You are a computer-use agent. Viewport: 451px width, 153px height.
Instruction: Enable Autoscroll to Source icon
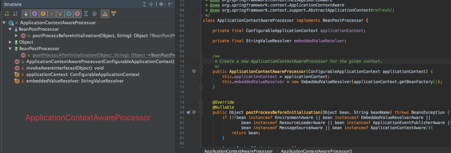point(105,14)
